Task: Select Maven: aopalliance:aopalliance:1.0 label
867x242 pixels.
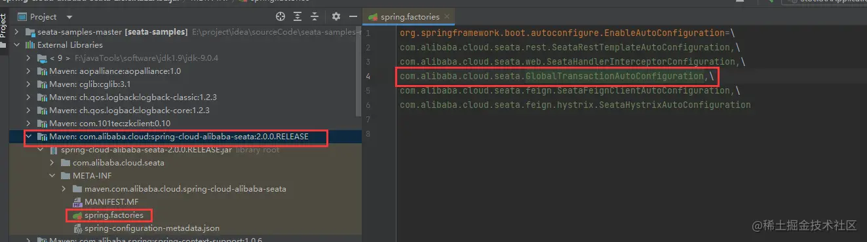Action: pyautogui.click(x=115, y=71)
